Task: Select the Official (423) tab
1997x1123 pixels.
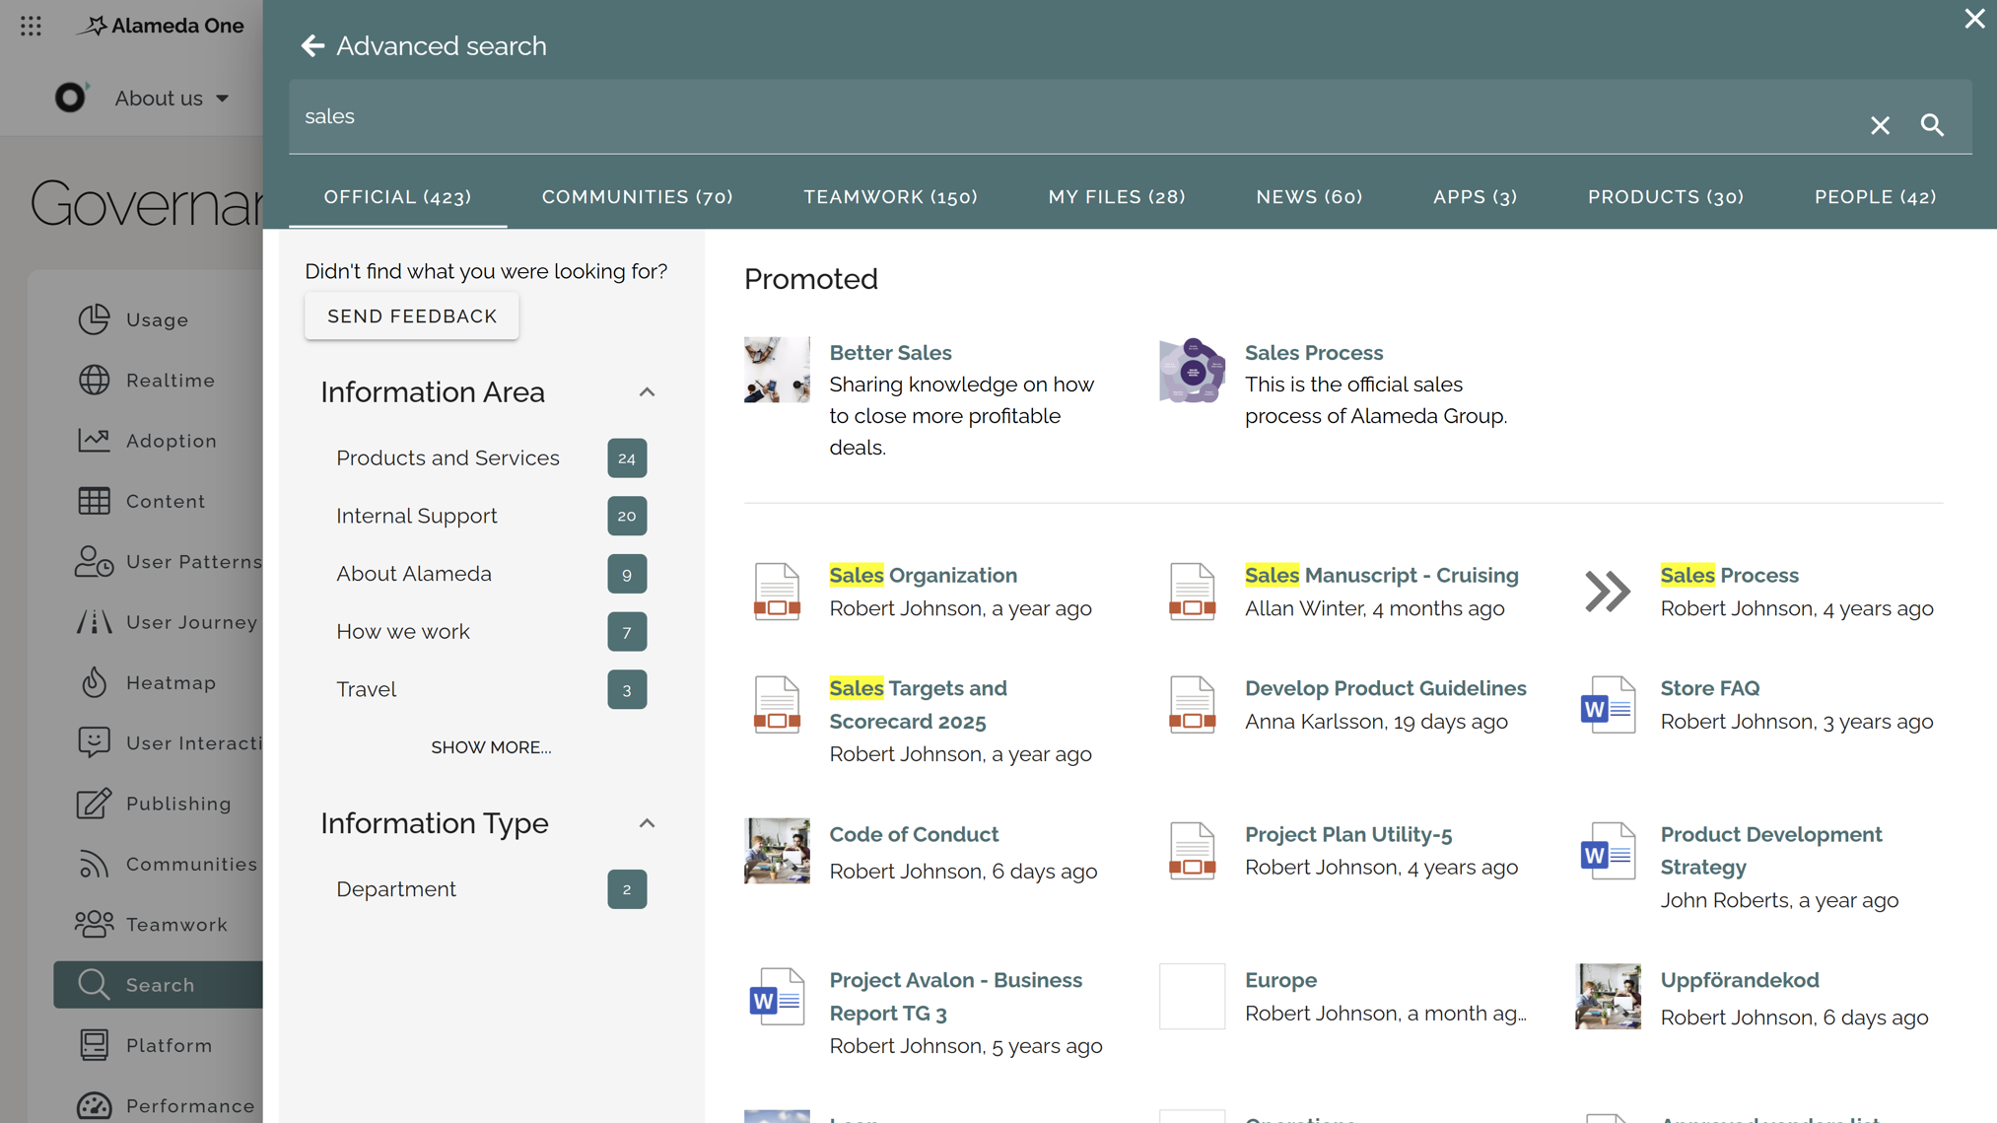Action: coord(397,197)
